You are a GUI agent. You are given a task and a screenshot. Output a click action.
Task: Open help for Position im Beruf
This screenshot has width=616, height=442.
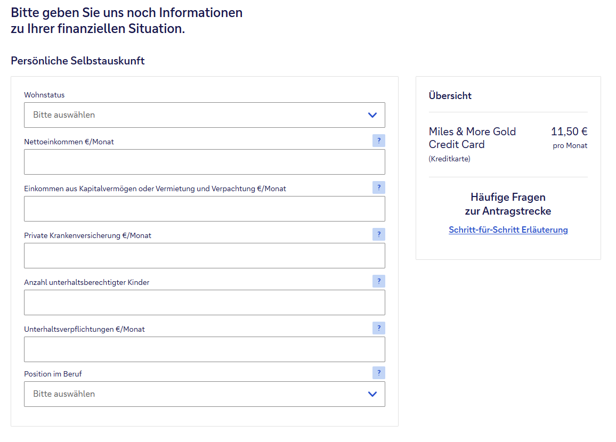coord(378,373)
